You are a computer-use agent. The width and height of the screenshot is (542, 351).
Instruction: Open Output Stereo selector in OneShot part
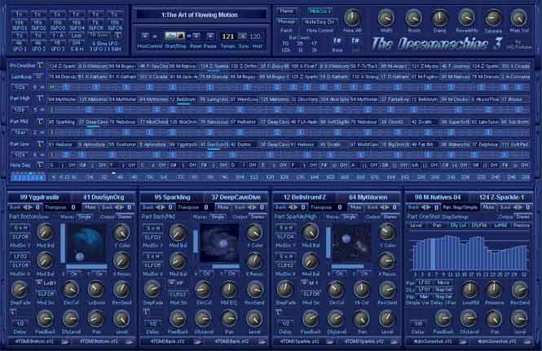point(522,217)
